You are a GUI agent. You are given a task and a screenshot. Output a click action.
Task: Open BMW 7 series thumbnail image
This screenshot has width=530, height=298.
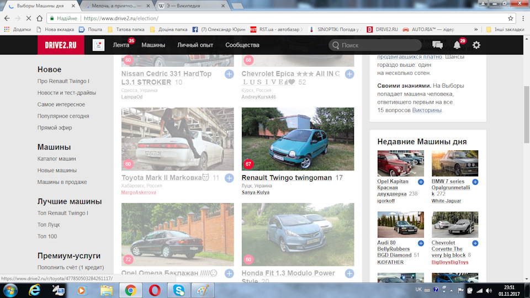point(455,163)
